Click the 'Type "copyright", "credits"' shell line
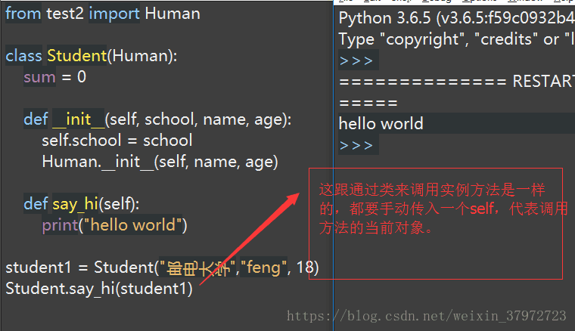 (456, 39)
